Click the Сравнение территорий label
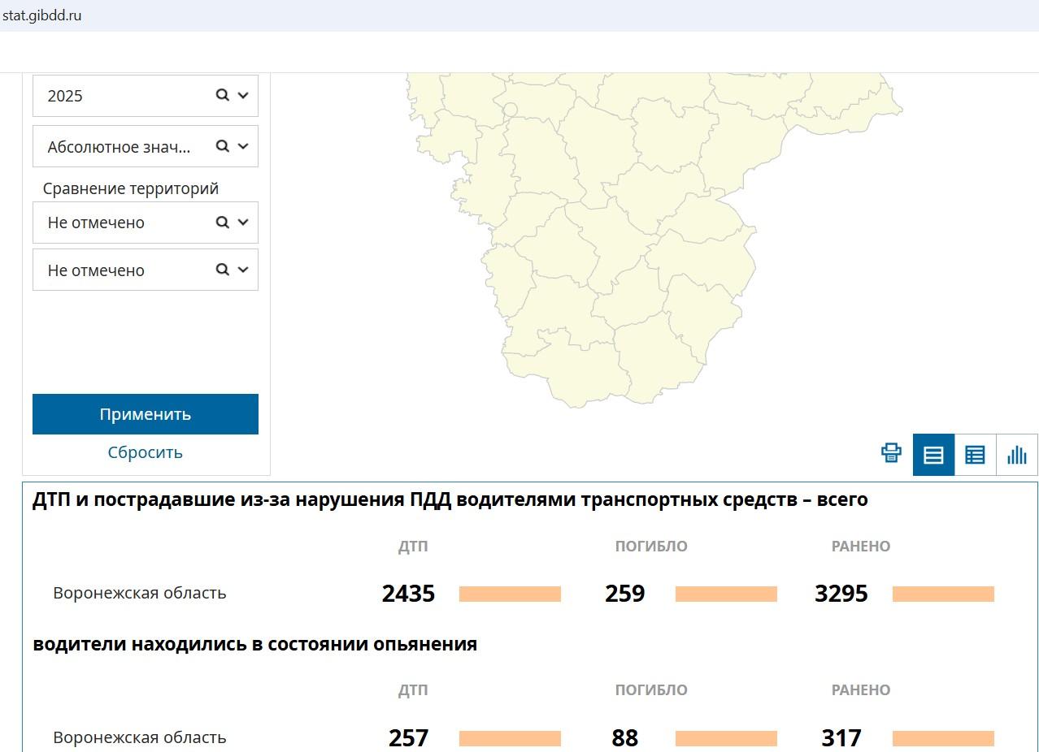1039x752 pixels. [x=131, y=188]
